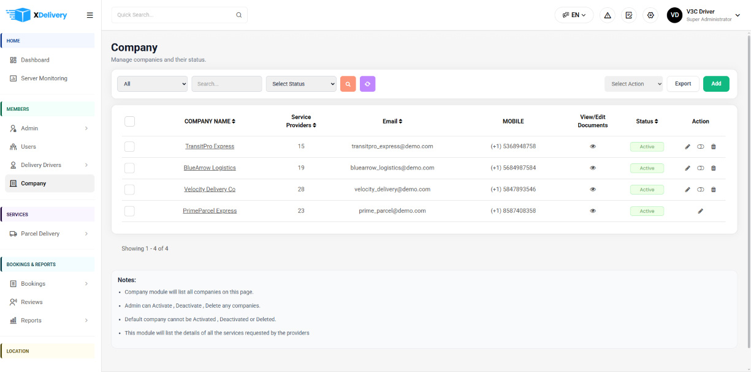Toggle status switch for TransitPro Express
Image resolution: width=751 pixels, height=372 pixels.
(x=701, y=147)
